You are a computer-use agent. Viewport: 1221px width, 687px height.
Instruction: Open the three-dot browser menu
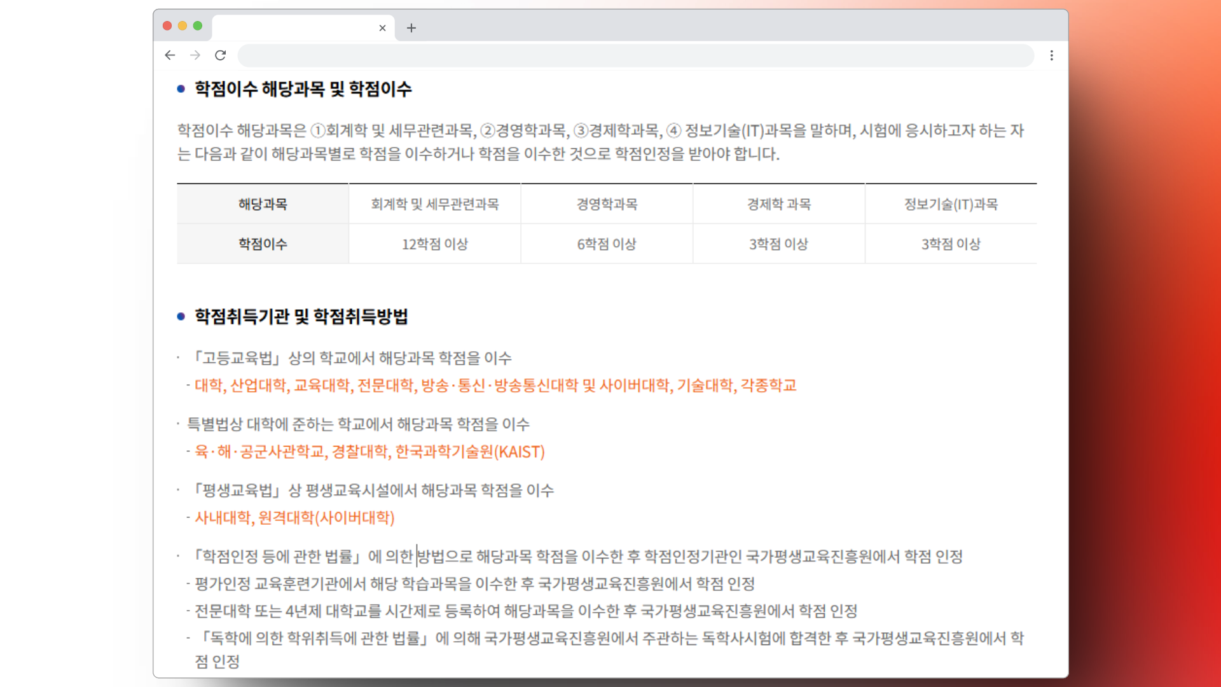[x=1051, y=55]
